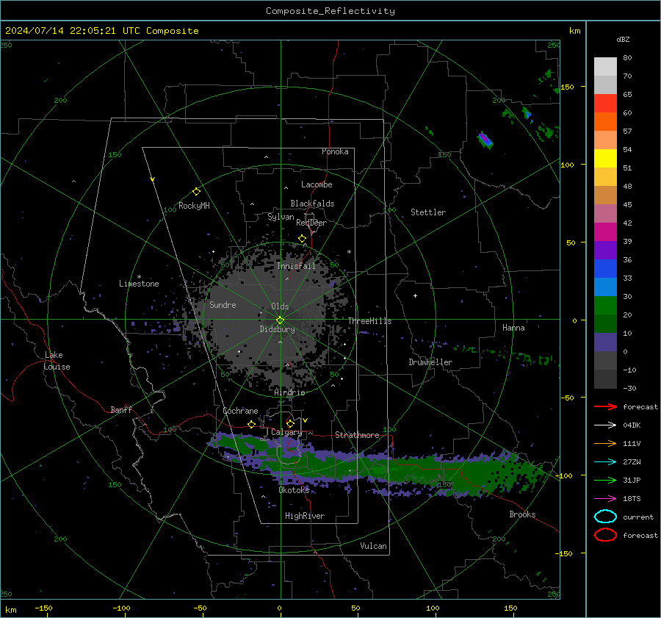661x618 pixels.
Task: Click the Hanna town label
Action: 513,328
